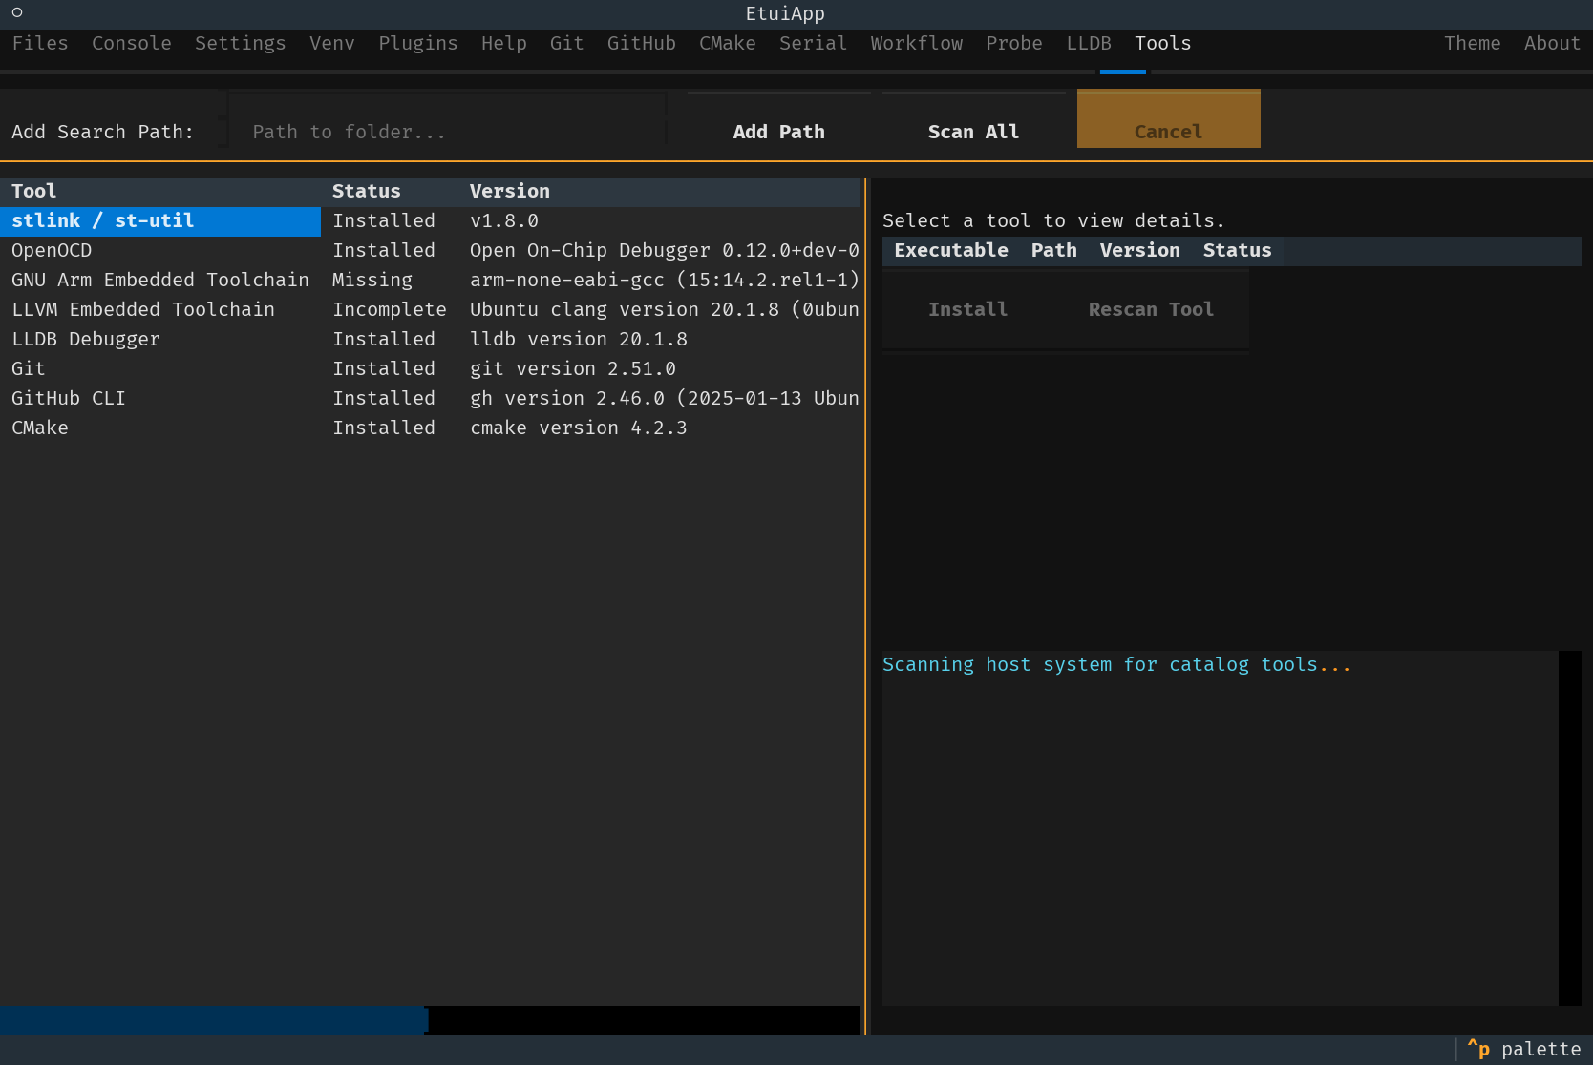
Task: Click the details Version column header
Action: (1140, 250)
